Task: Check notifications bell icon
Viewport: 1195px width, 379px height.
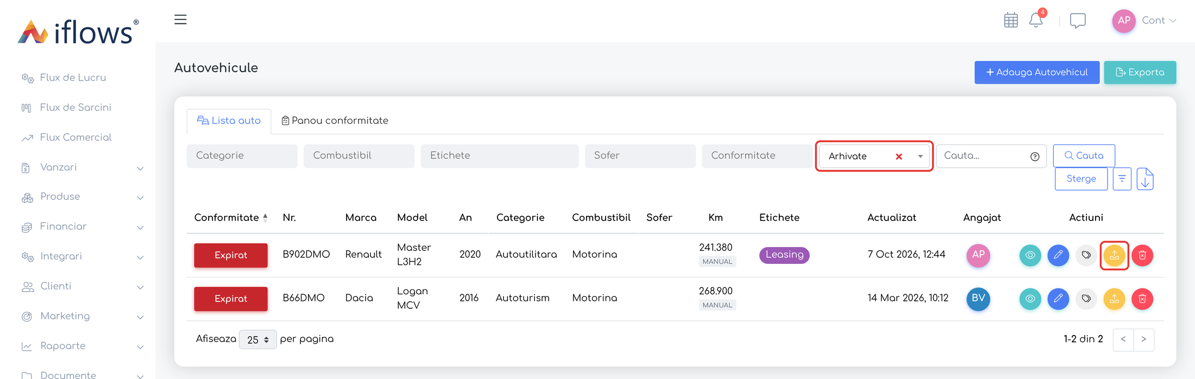Action: [1036, 20]
